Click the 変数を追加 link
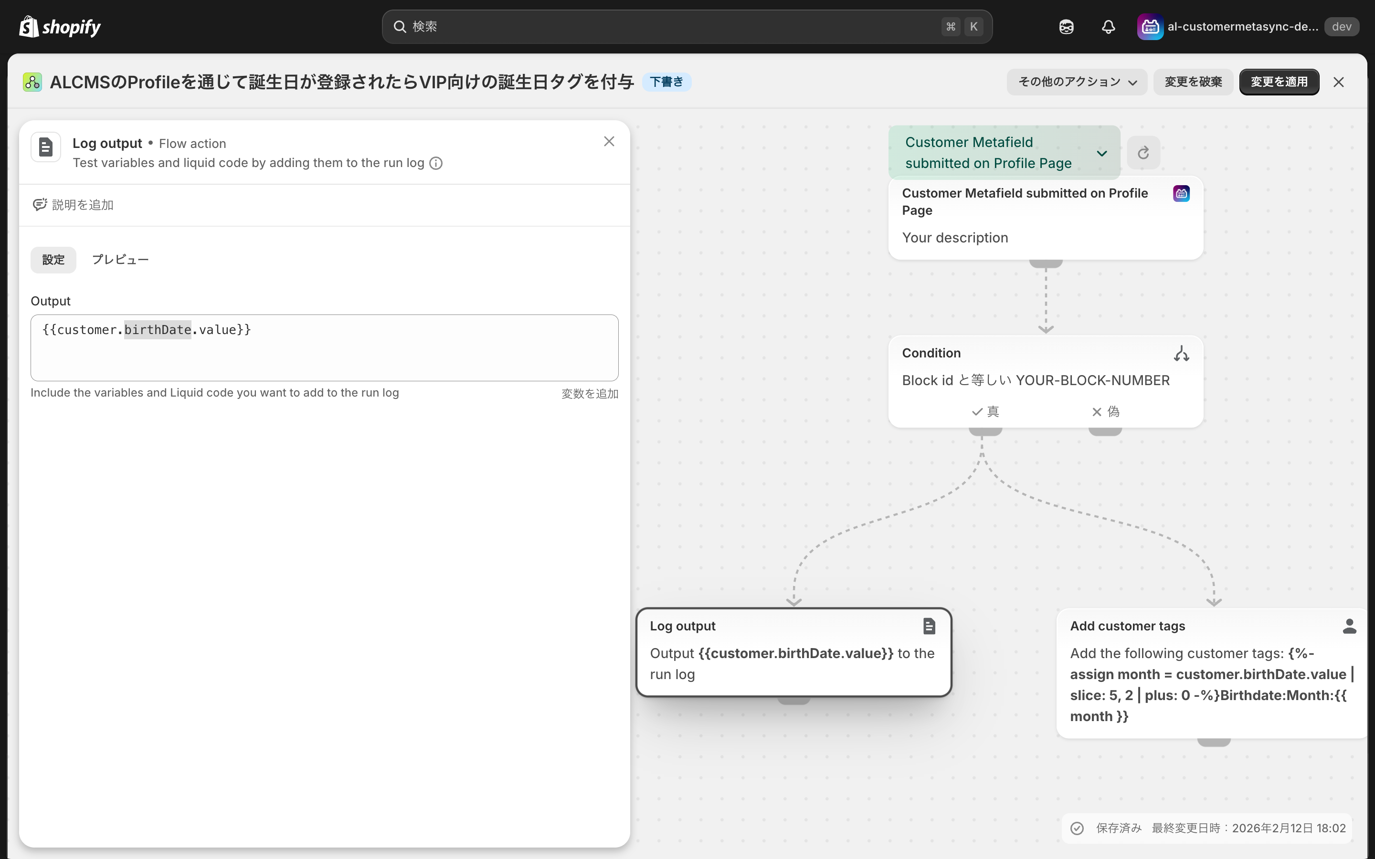Image resolution: width=1375 pixels, height=859 pixels. pos(589,393)
